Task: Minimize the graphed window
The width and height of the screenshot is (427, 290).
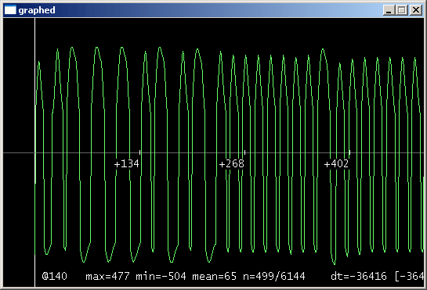Action: pos(389,10)
